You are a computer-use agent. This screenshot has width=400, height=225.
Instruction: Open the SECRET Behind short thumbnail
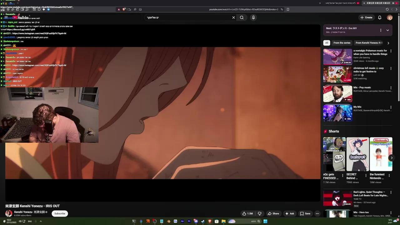click(x=357, y=154)
